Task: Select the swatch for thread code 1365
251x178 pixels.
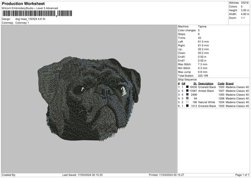Action: pyautogui.click(x=187, y=94)
